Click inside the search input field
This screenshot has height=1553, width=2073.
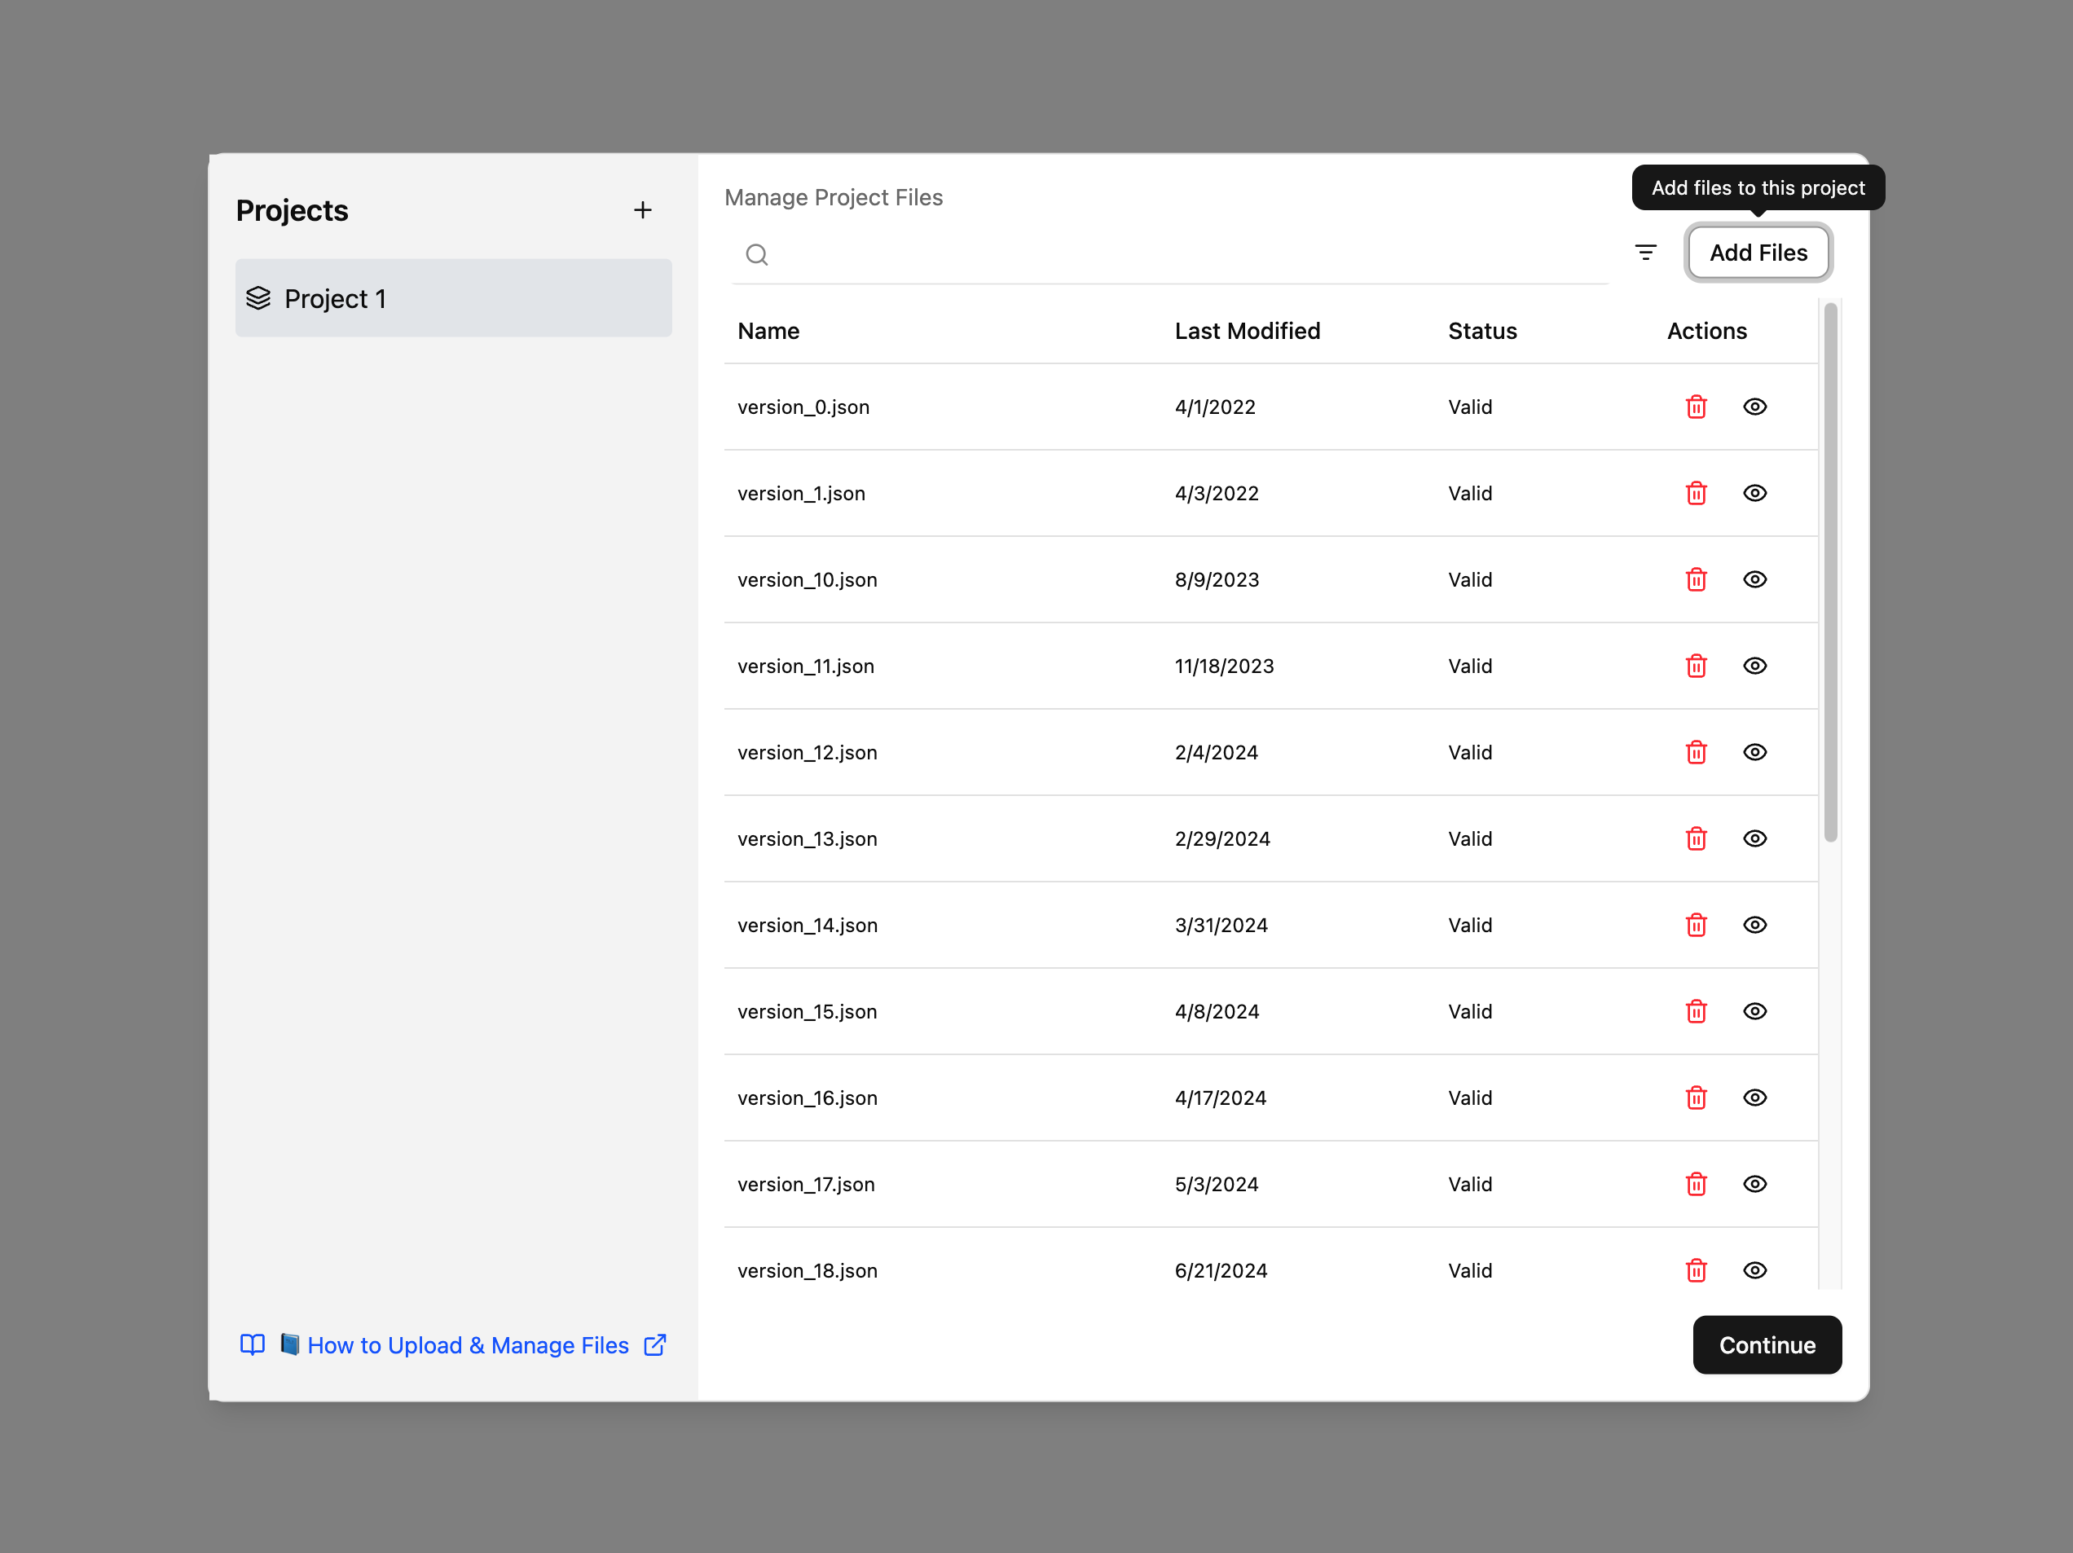tap(1125, 254)
